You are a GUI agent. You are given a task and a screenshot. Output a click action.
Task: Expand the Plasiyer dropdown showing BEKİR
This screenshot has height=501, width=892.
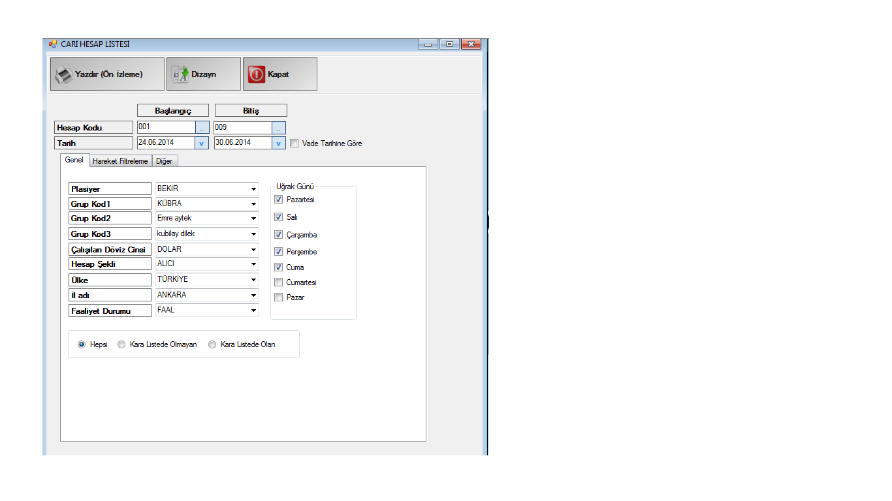(x=253, y=189)
